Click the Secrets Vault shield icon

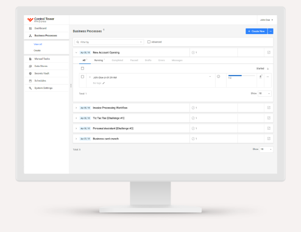30,74
